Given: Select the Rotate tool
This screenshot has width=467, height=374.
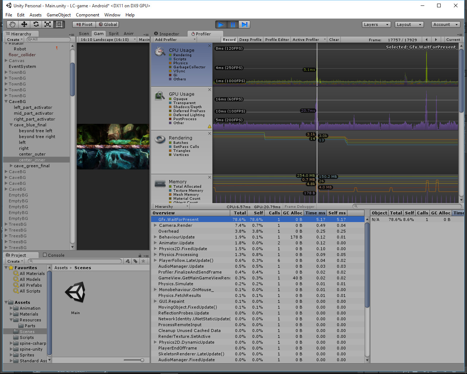Looking at the screenshot, I should click(x=36, y=24).
